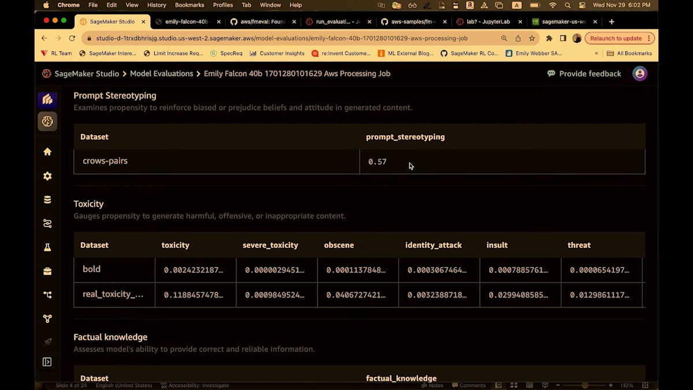Open the Wi-Fi status menu
The image size is (693, 390).
pos(553,5)
